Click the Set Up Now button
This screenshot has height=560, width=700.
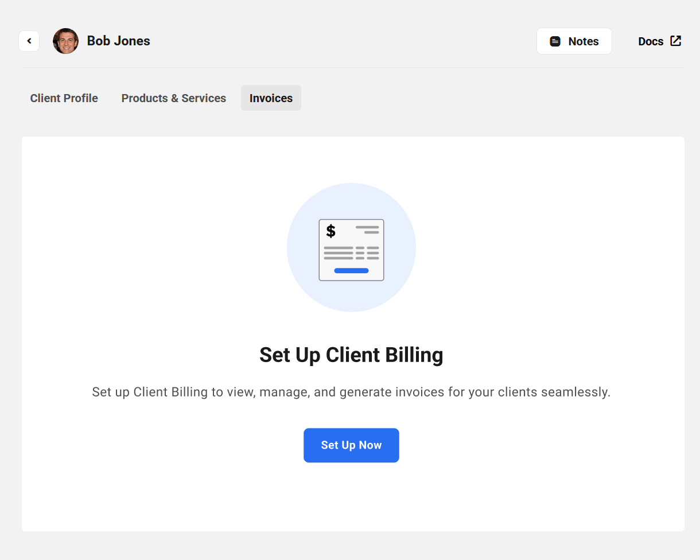click(x=351, y=445)
